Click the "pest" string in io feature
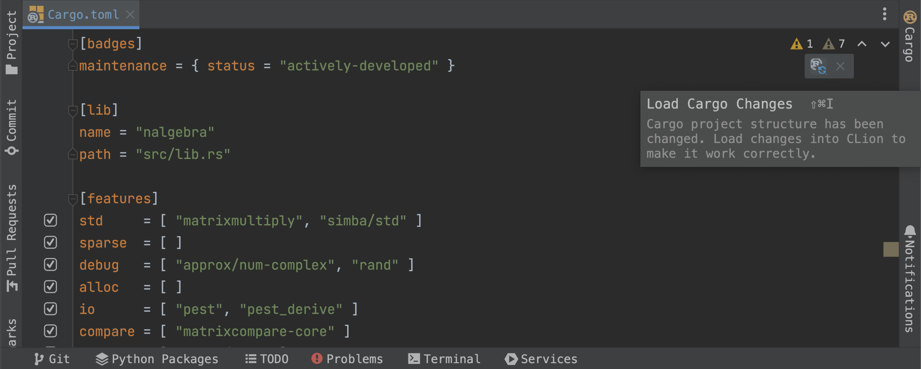The width and height of the screenshot is (921, 369). 199,310
